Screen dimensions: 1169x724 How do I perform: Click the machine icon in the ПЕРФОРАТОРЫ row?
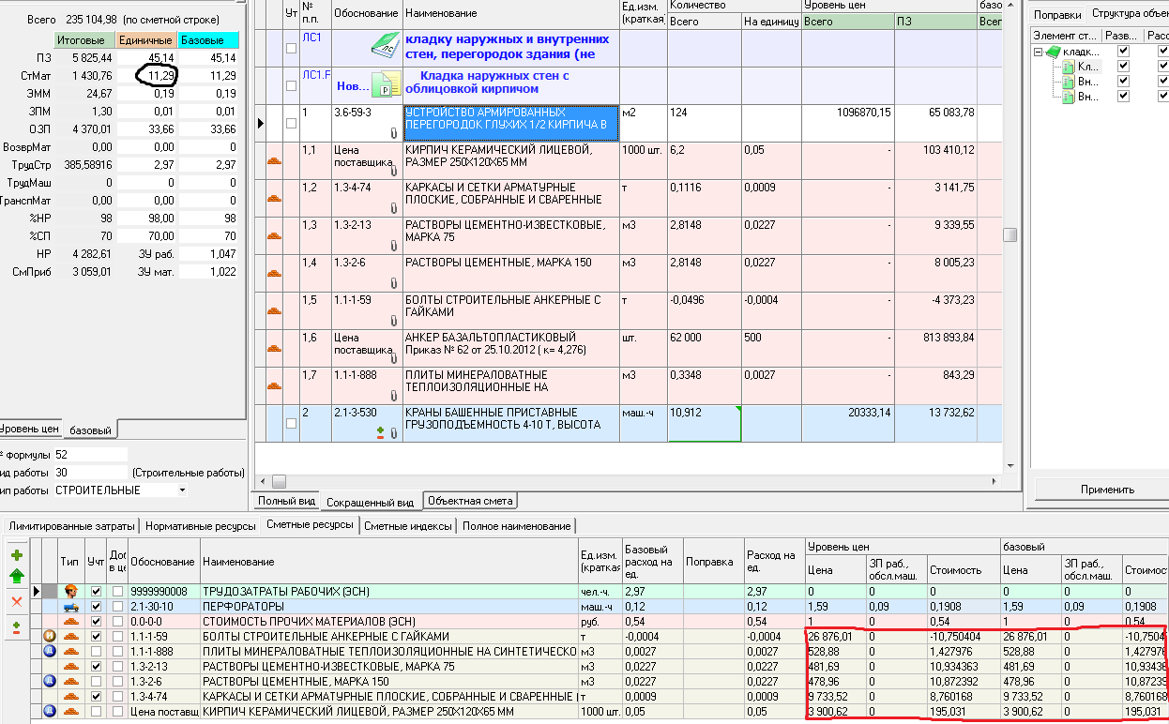tap(69, 607)
